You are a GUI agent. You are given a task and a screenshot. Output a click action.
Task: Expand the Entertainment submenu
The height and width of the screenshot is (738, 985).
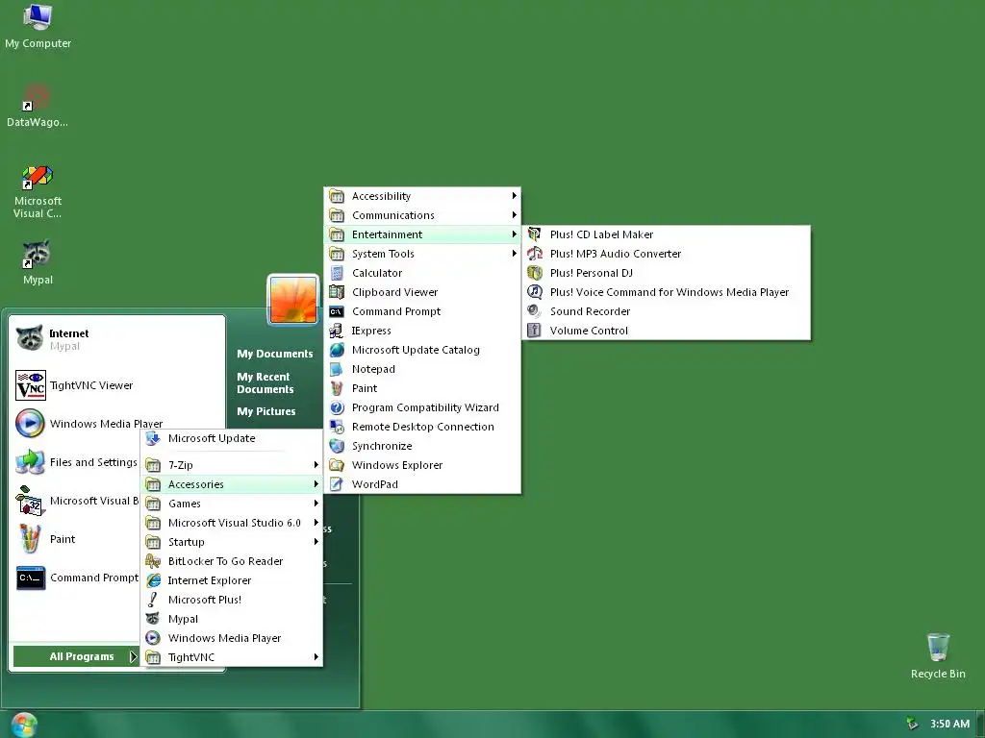tap(423, 234)
